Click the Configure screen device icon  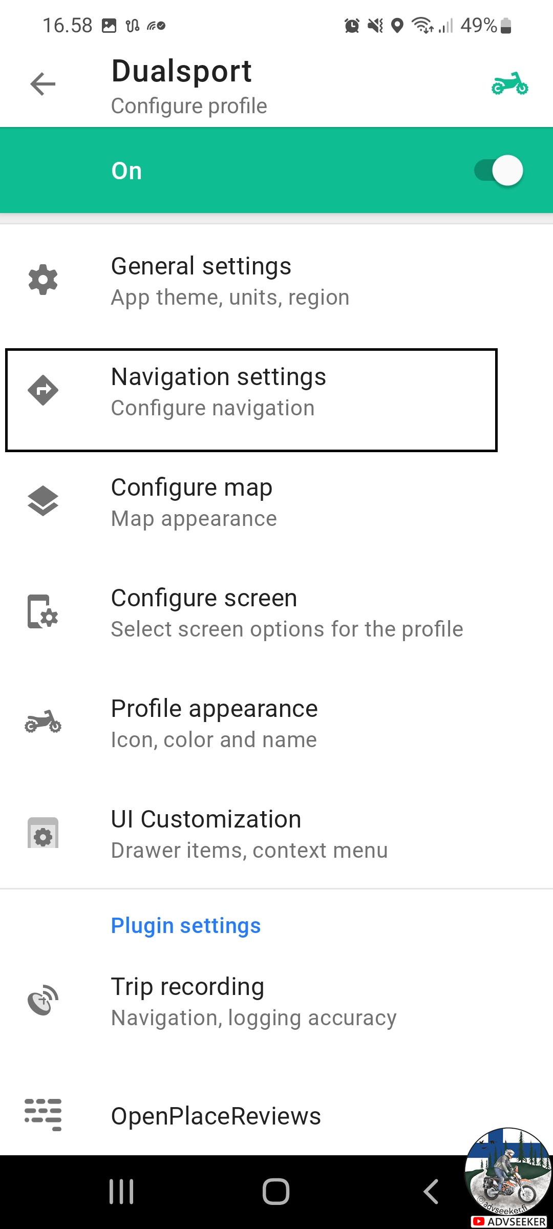click(43, 611)
